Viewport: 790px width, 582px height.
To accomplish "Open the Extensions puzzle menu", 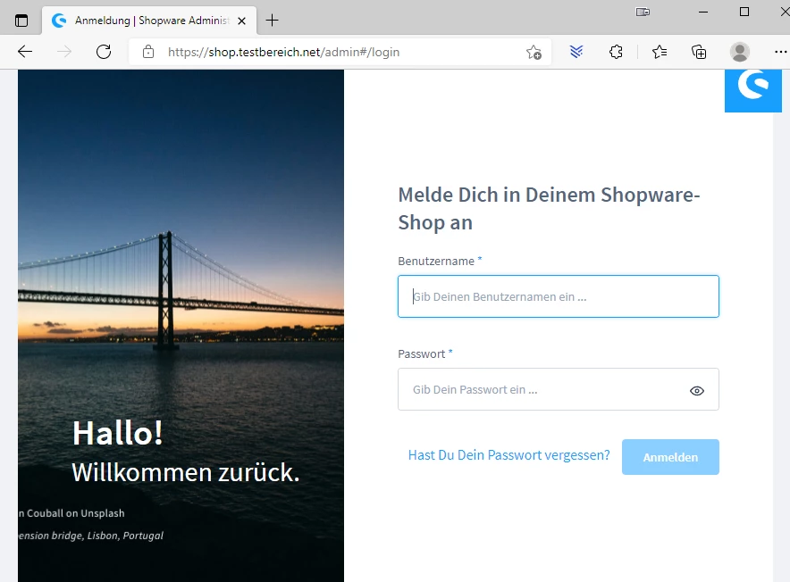I will pyautogui.click(x=616, y=52).
